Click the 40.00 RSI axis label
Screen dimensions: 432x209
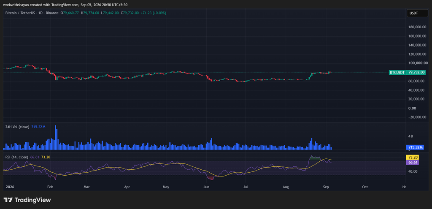(413, 171)
